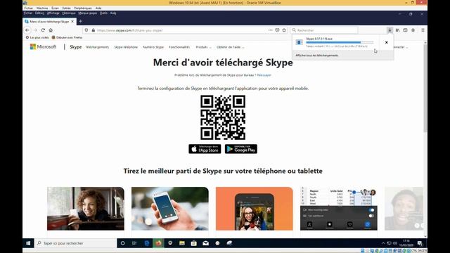The height and width of the screenshot is (253, 450).
Task: Click the Skype brand link
Action: tap(75, 47)
